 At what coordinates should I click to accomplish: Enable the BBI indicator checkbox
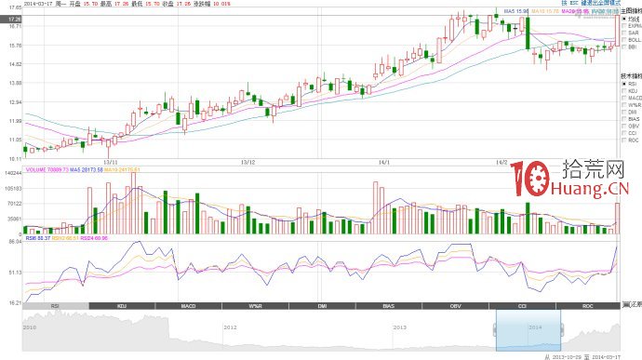pyautogui.click(x=630, y=47)
